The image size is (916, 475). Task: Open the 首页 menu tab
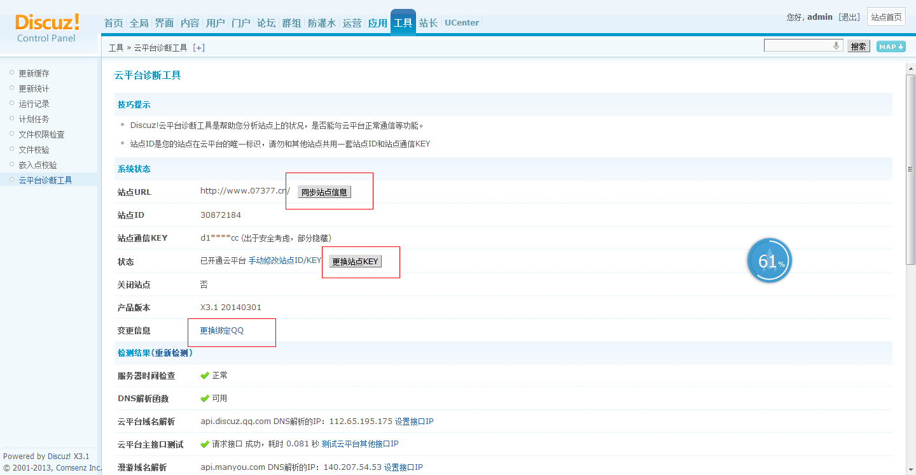113,23
